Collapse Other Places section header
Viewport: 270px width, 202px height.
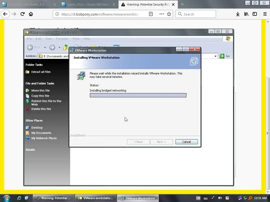coord(34,120)
